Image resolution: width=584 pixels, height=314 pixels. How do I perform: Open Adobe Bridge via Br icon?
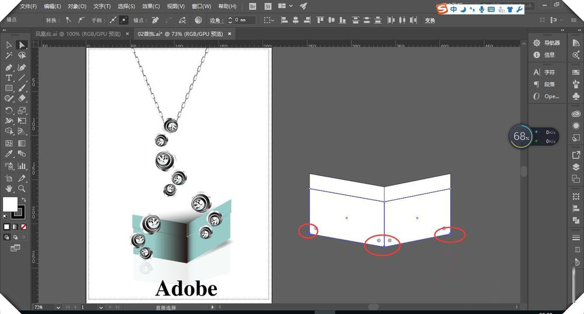point(253,6)
